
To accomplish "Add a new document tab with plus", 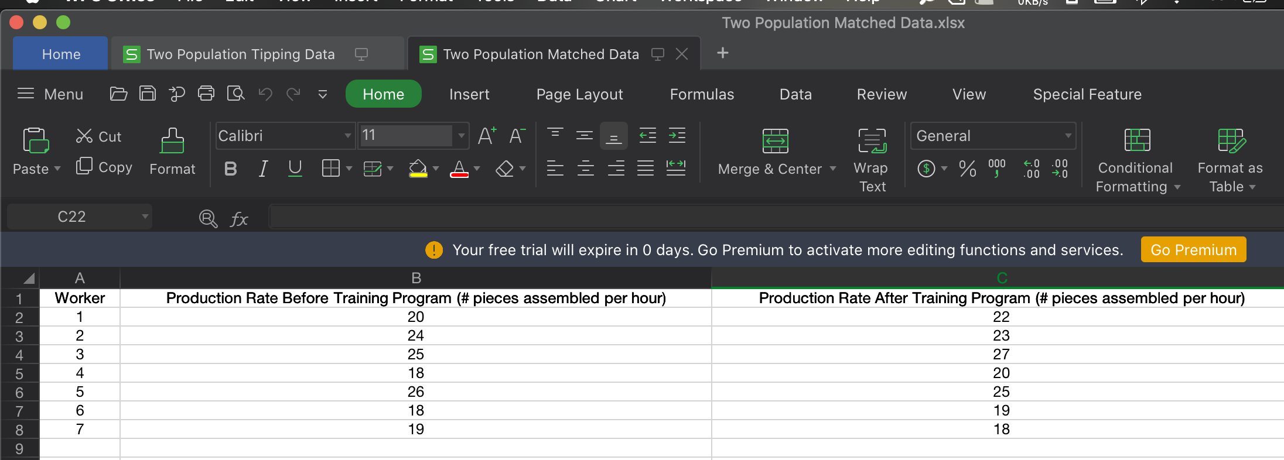I will (723, 53).
